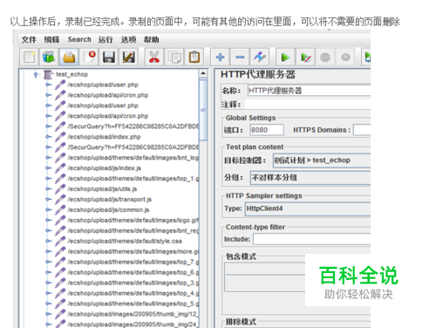Screen dimensions: 436x328
Task: Click the tree scrollbar up arrow
Action: click(x=203, y=73)
